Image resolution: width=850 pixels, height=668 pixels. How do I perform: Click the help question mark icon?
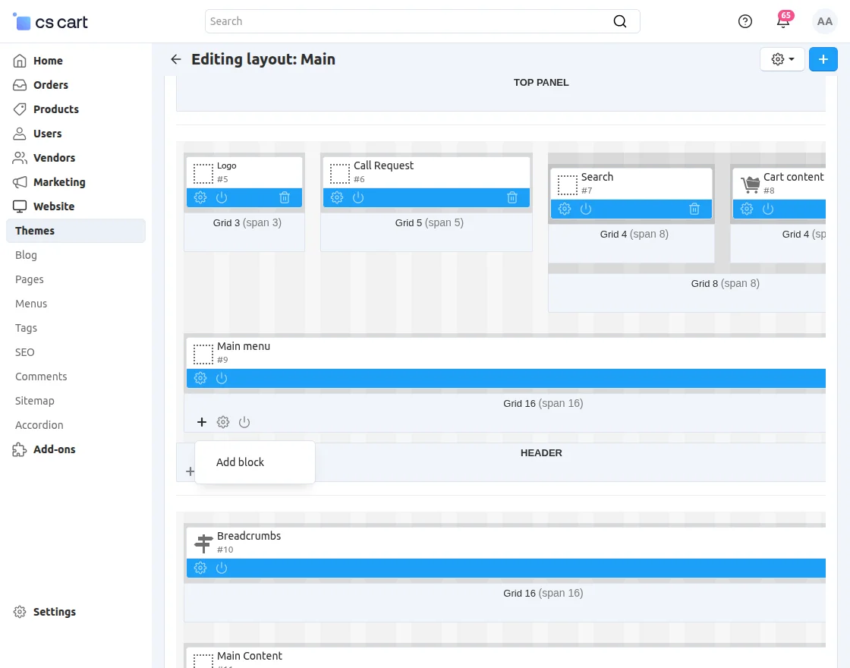[745, 21]
